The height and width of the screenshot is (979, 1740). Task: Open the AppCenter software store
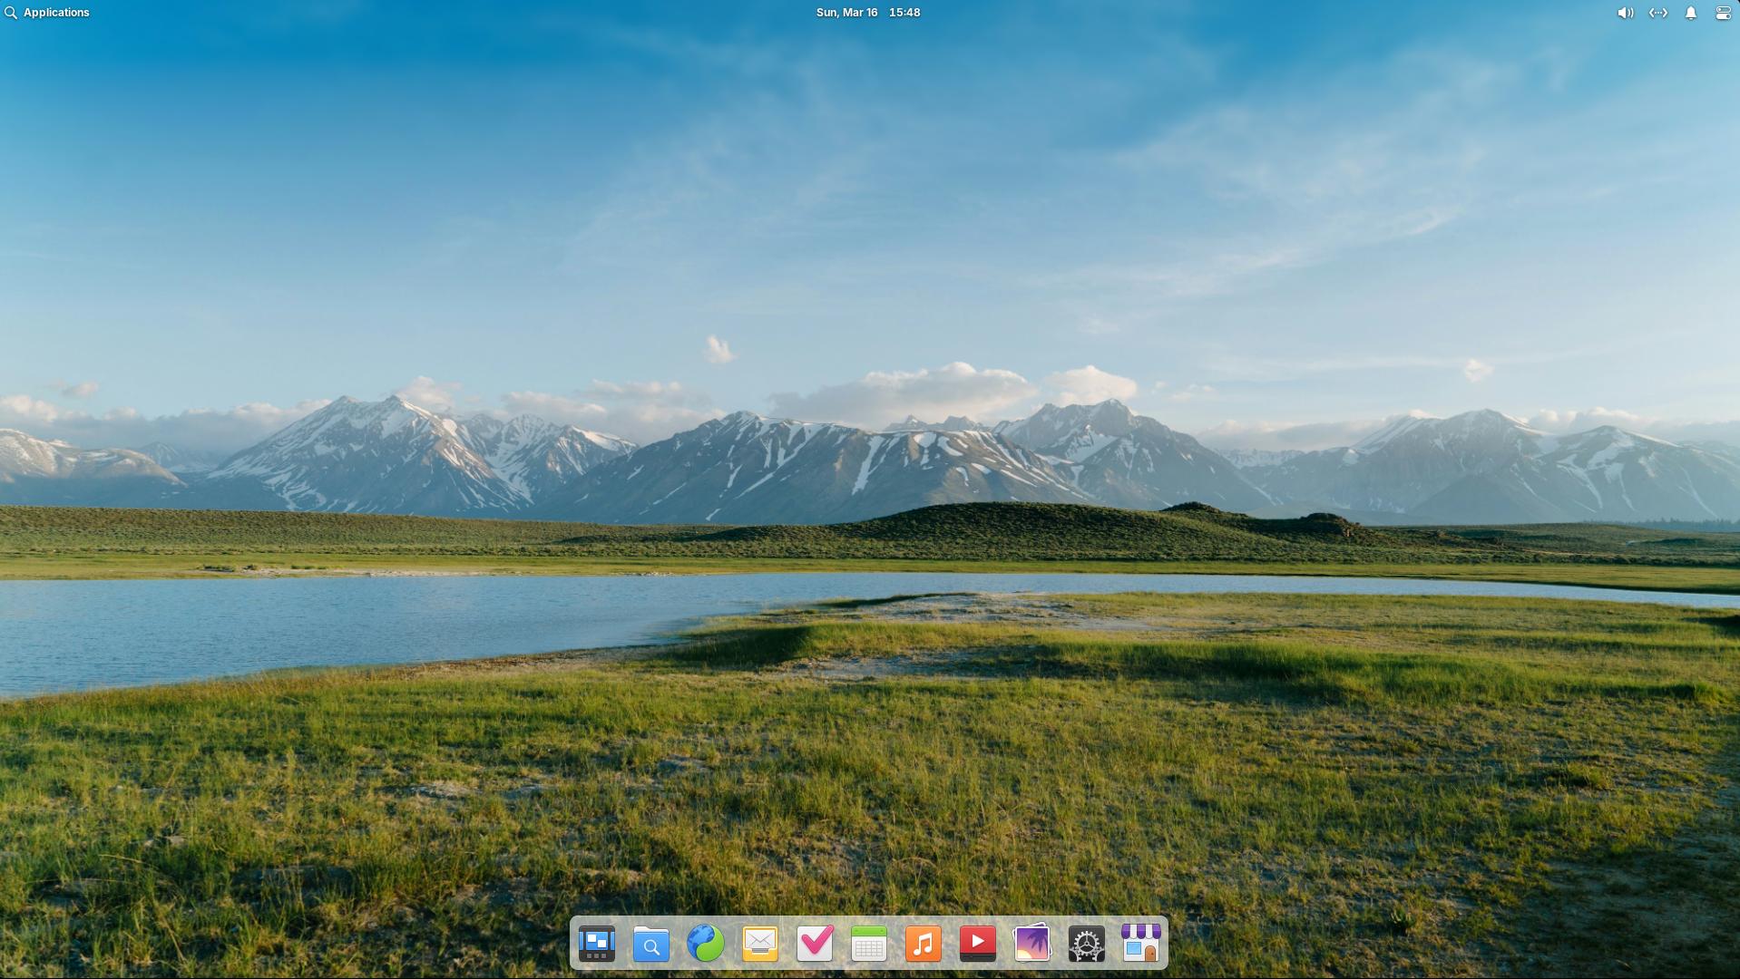pyautogui.click(x=1141, y=944)
